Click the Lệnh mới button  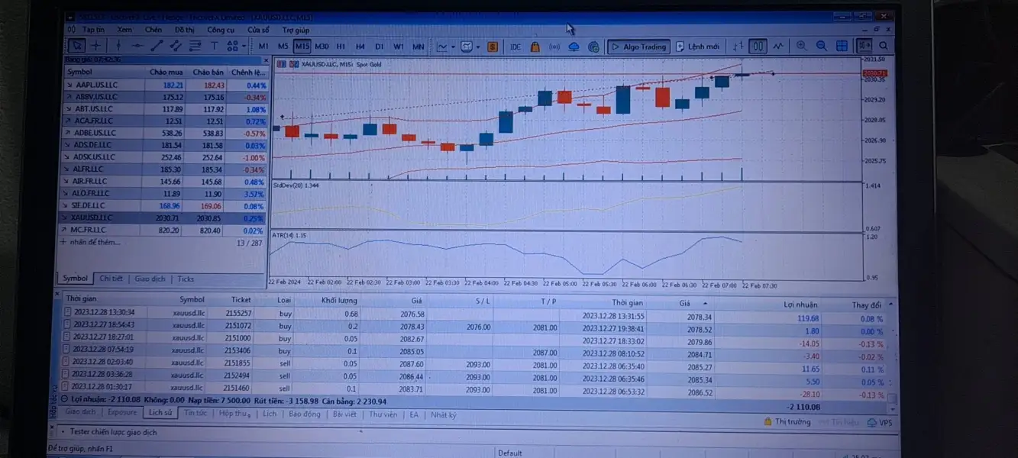697,47
